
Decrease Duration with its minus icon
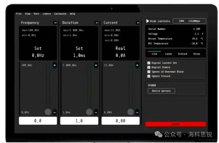tap(96, 112)
